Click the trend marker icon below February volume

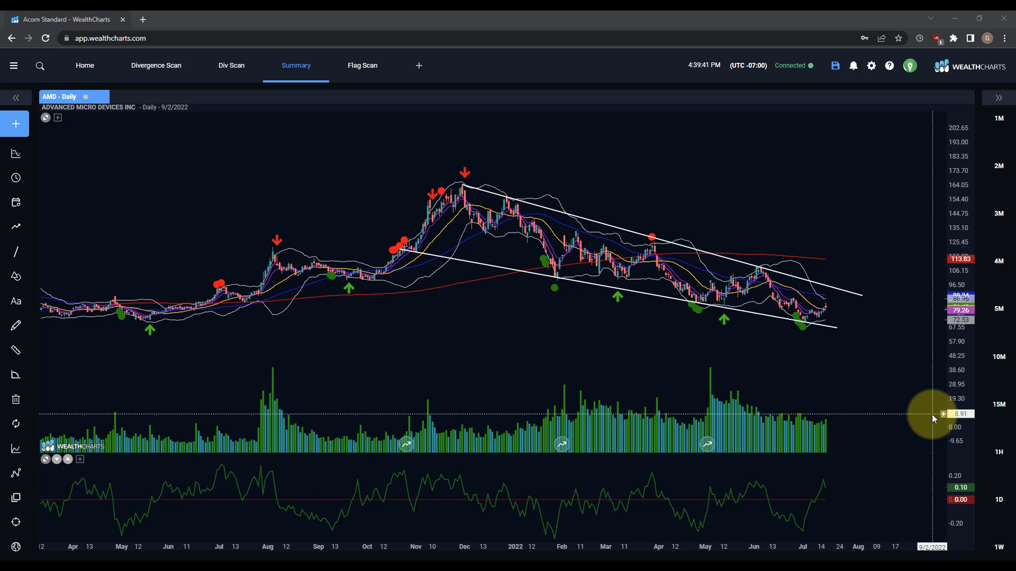(562, 445)
